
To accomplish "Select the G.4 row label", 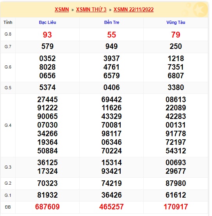I will [x=8, y=125].
